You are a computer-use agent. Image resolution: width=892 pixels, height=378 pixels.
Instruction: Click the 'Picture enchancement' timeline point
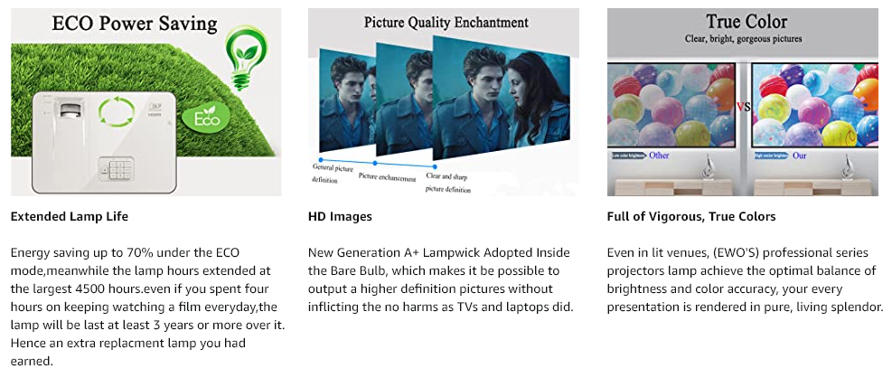(x=377, y=164)
